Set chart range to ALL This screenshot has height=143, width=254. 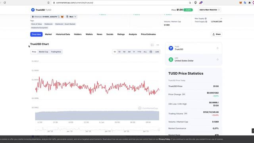click(145, 52)
